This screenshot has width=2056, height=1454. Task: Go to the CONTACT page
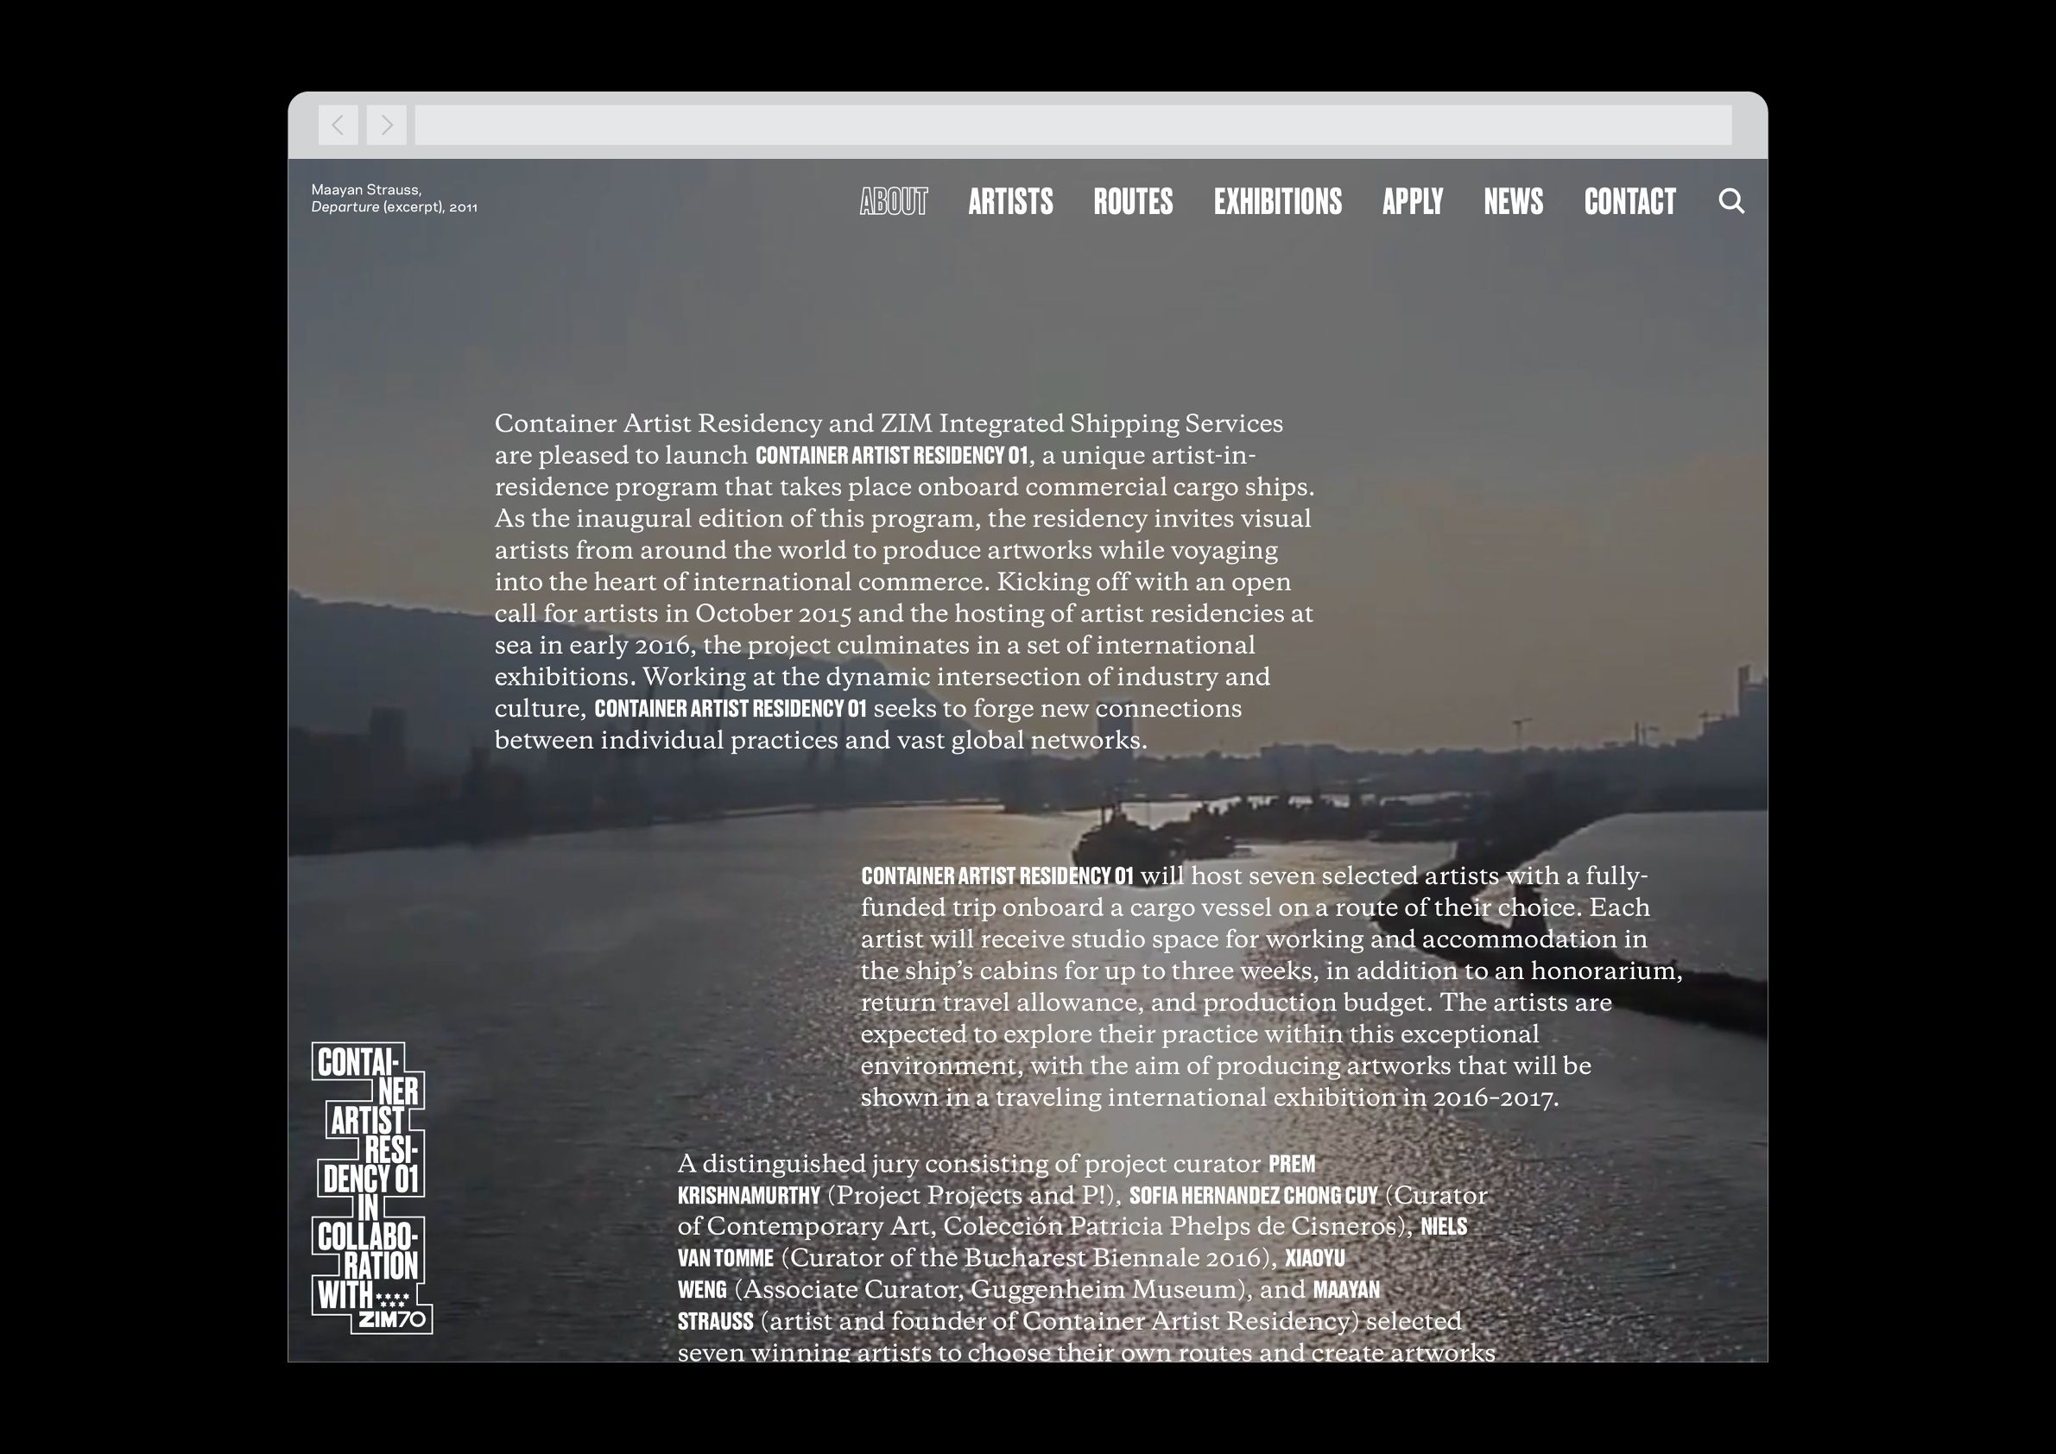click(x=1629, y=201)
